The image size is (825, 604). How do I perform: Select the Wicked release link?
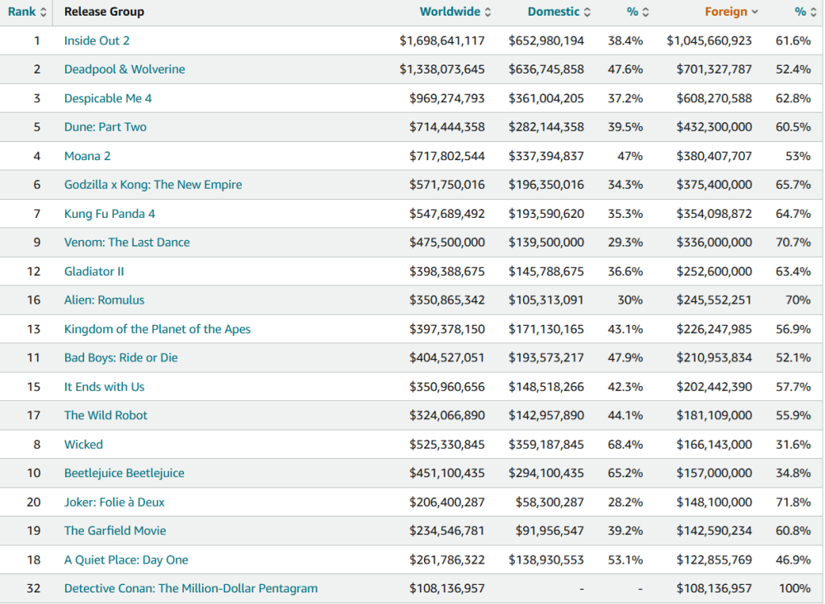pos(83,445)
